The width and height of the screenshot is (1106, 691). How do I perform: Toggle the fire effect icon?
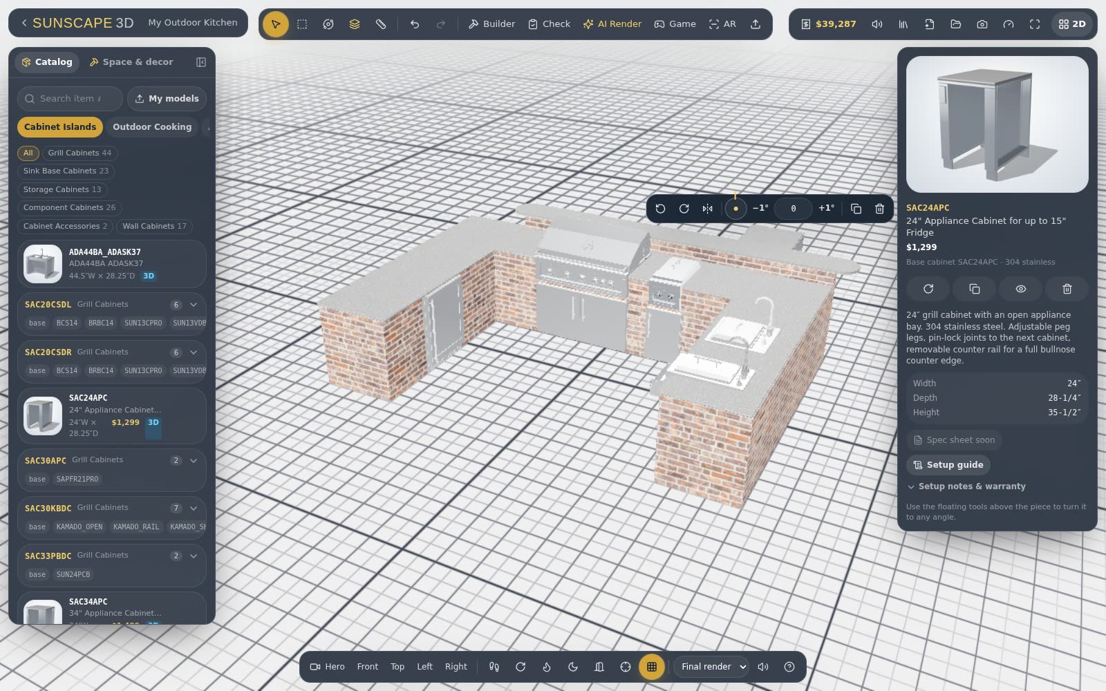(x=547, y=667)
